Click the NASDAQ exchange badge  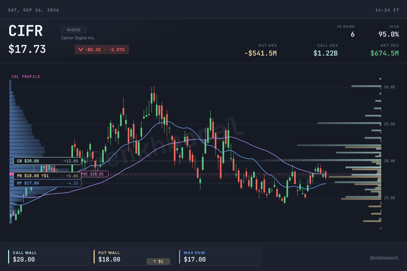(x=74, y=30)
